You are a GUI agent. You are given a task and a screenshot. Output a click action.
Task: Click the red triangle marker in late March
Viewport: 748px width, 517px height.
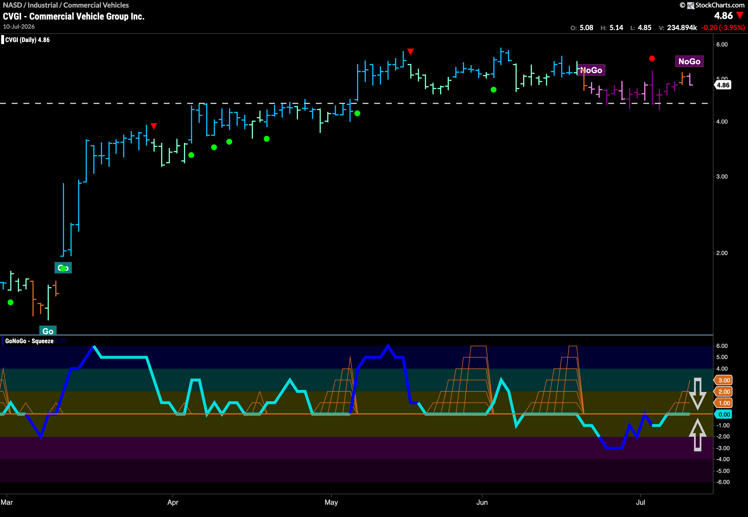[154, 126]
